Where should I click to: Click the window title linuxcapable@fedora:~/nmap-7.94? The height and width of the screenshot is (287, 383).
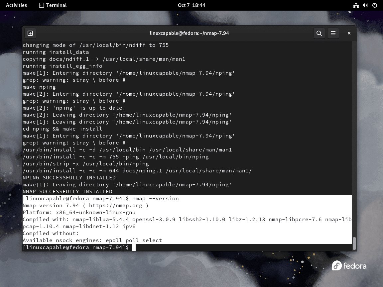pyautogui.click(x=190, y=33)
